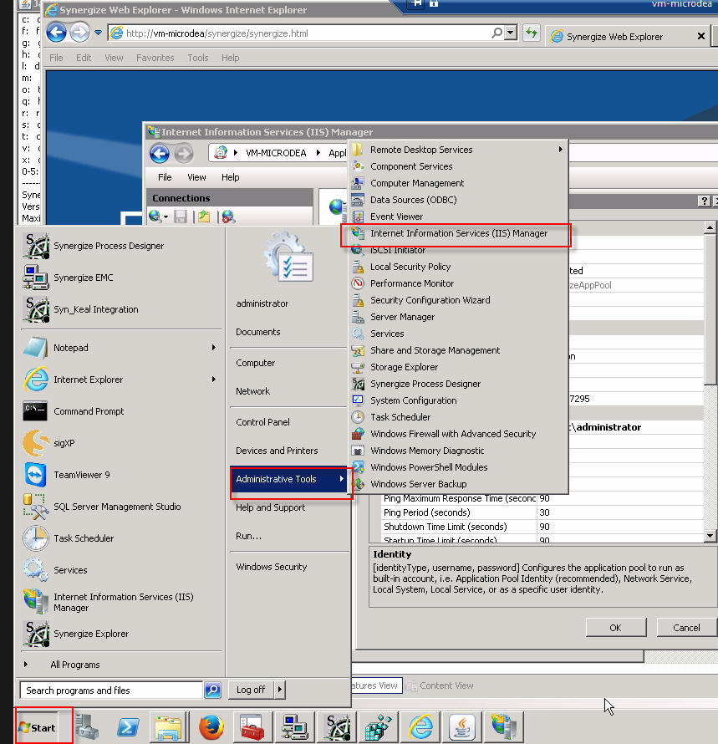Expand Internet Explorer jump list arrow
The height and width of the screenshot is (744, 718).
pyautogui.click(x=213, y=380)
